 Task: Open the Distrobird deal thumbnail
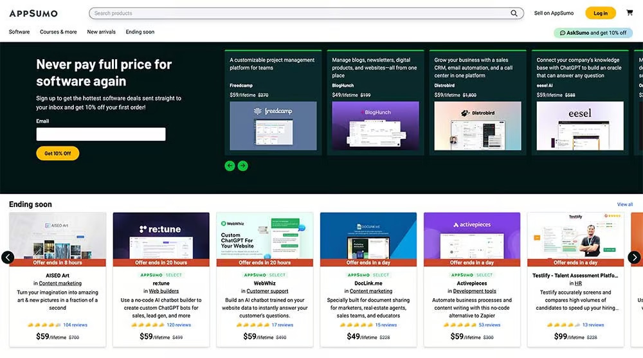point(478,126)
